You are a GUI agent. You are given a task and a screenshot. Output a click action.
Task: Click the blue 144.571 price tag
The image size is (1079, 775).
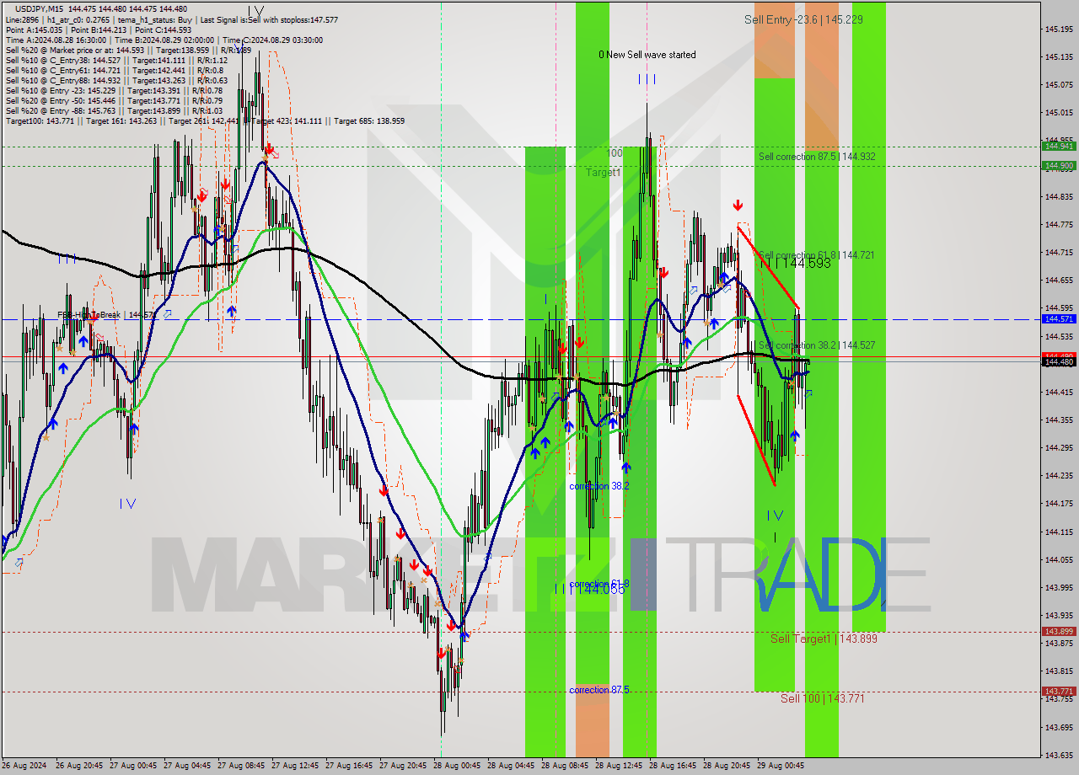(x=1059, y=319)
